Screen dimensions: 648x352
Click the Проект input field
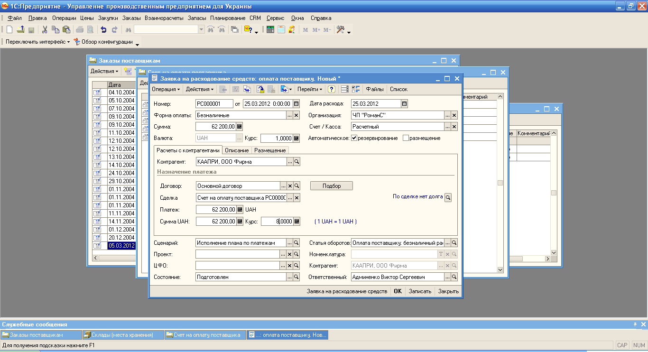(x=238, y=254)
